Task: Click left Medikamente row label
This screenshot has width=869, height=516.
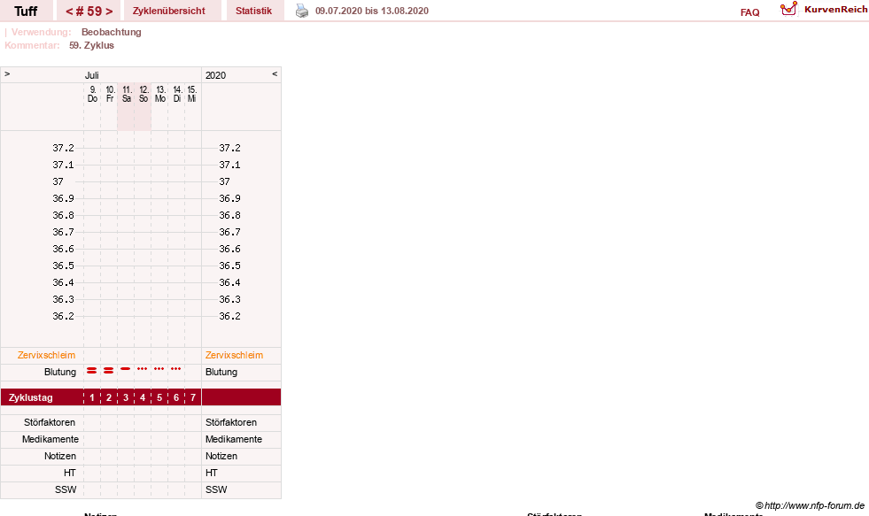Action: pos(50,439)
